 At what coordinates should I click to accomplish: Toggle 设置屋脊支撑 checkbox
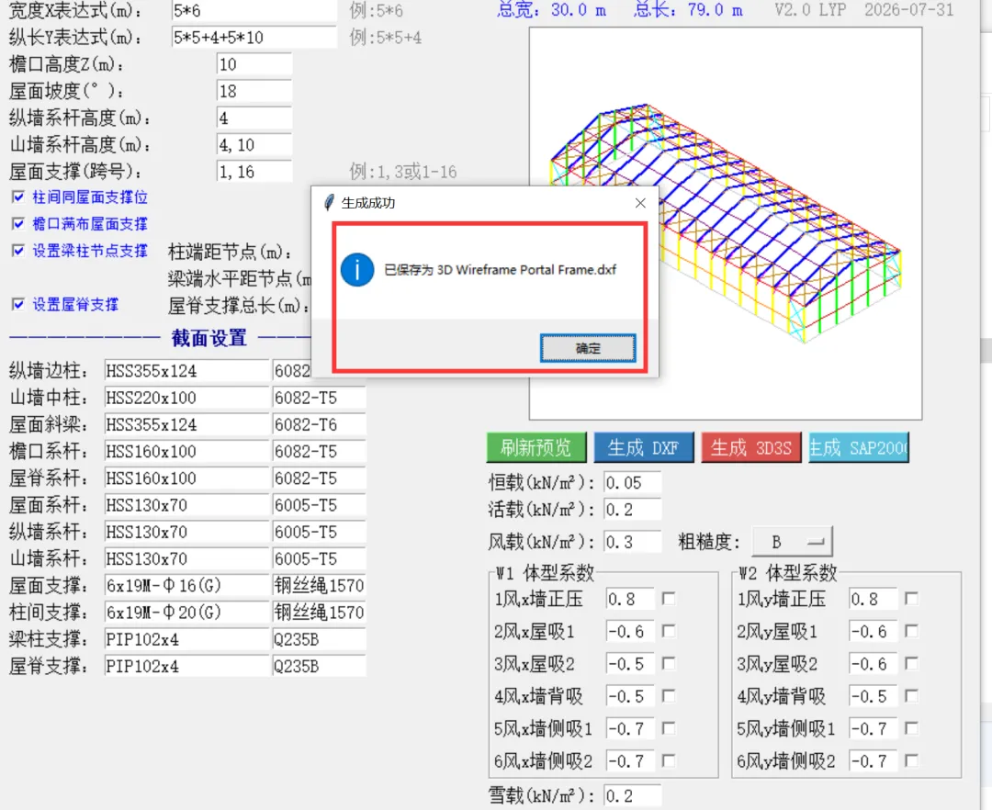(18, 305)
